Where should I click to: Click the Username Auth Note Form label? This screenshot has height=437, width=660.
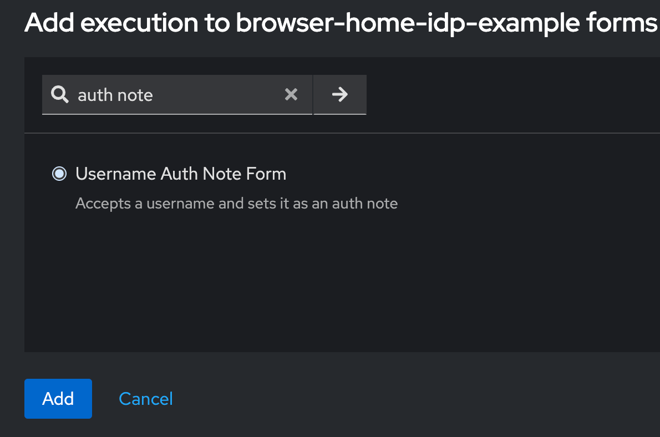coord(181,174)
